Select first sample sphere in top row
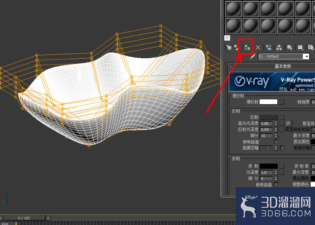This screenshot has height=225, width=315. pos(233,9)
